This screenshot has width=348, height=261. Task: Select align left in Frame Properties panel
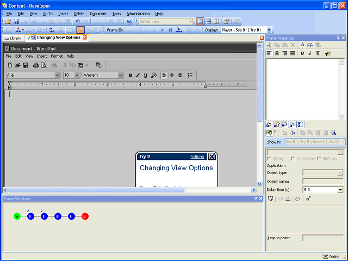pos(269,53)
